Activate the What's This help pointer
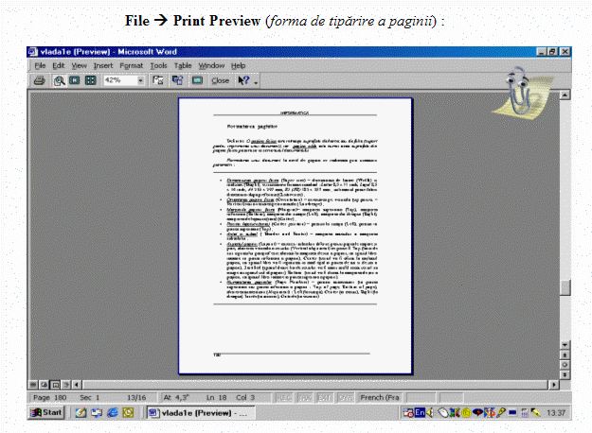The width and height of the screenshot is (592, 433). tap(243, 80)
